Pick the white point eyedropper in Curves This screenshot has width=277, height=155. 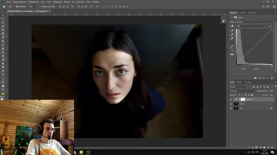coord(232,38)
